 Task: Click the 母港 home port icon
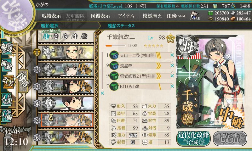(x=23, y=81)
